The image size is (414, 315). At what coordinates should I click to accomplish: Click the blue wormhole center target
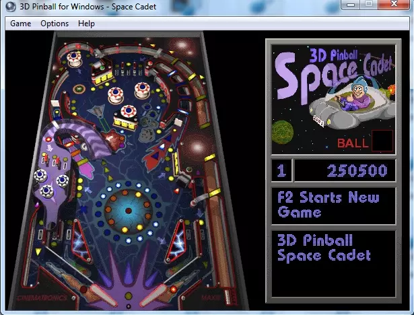pyautogui.click(x=129, y=211)
